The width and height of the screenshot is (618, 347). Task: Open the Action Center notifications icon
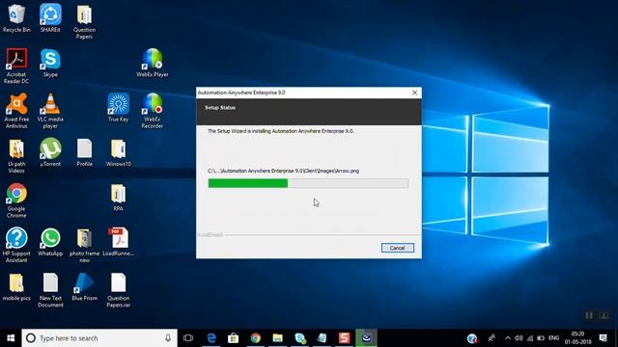coord(603,338)
